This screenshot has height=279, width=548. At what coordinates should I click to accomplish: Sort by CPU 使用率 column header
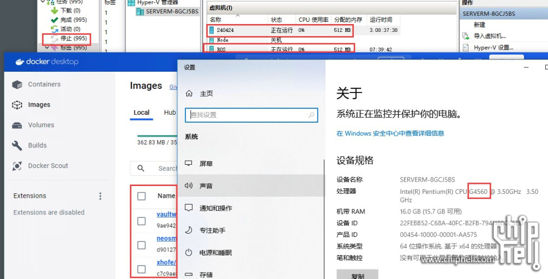313,20
